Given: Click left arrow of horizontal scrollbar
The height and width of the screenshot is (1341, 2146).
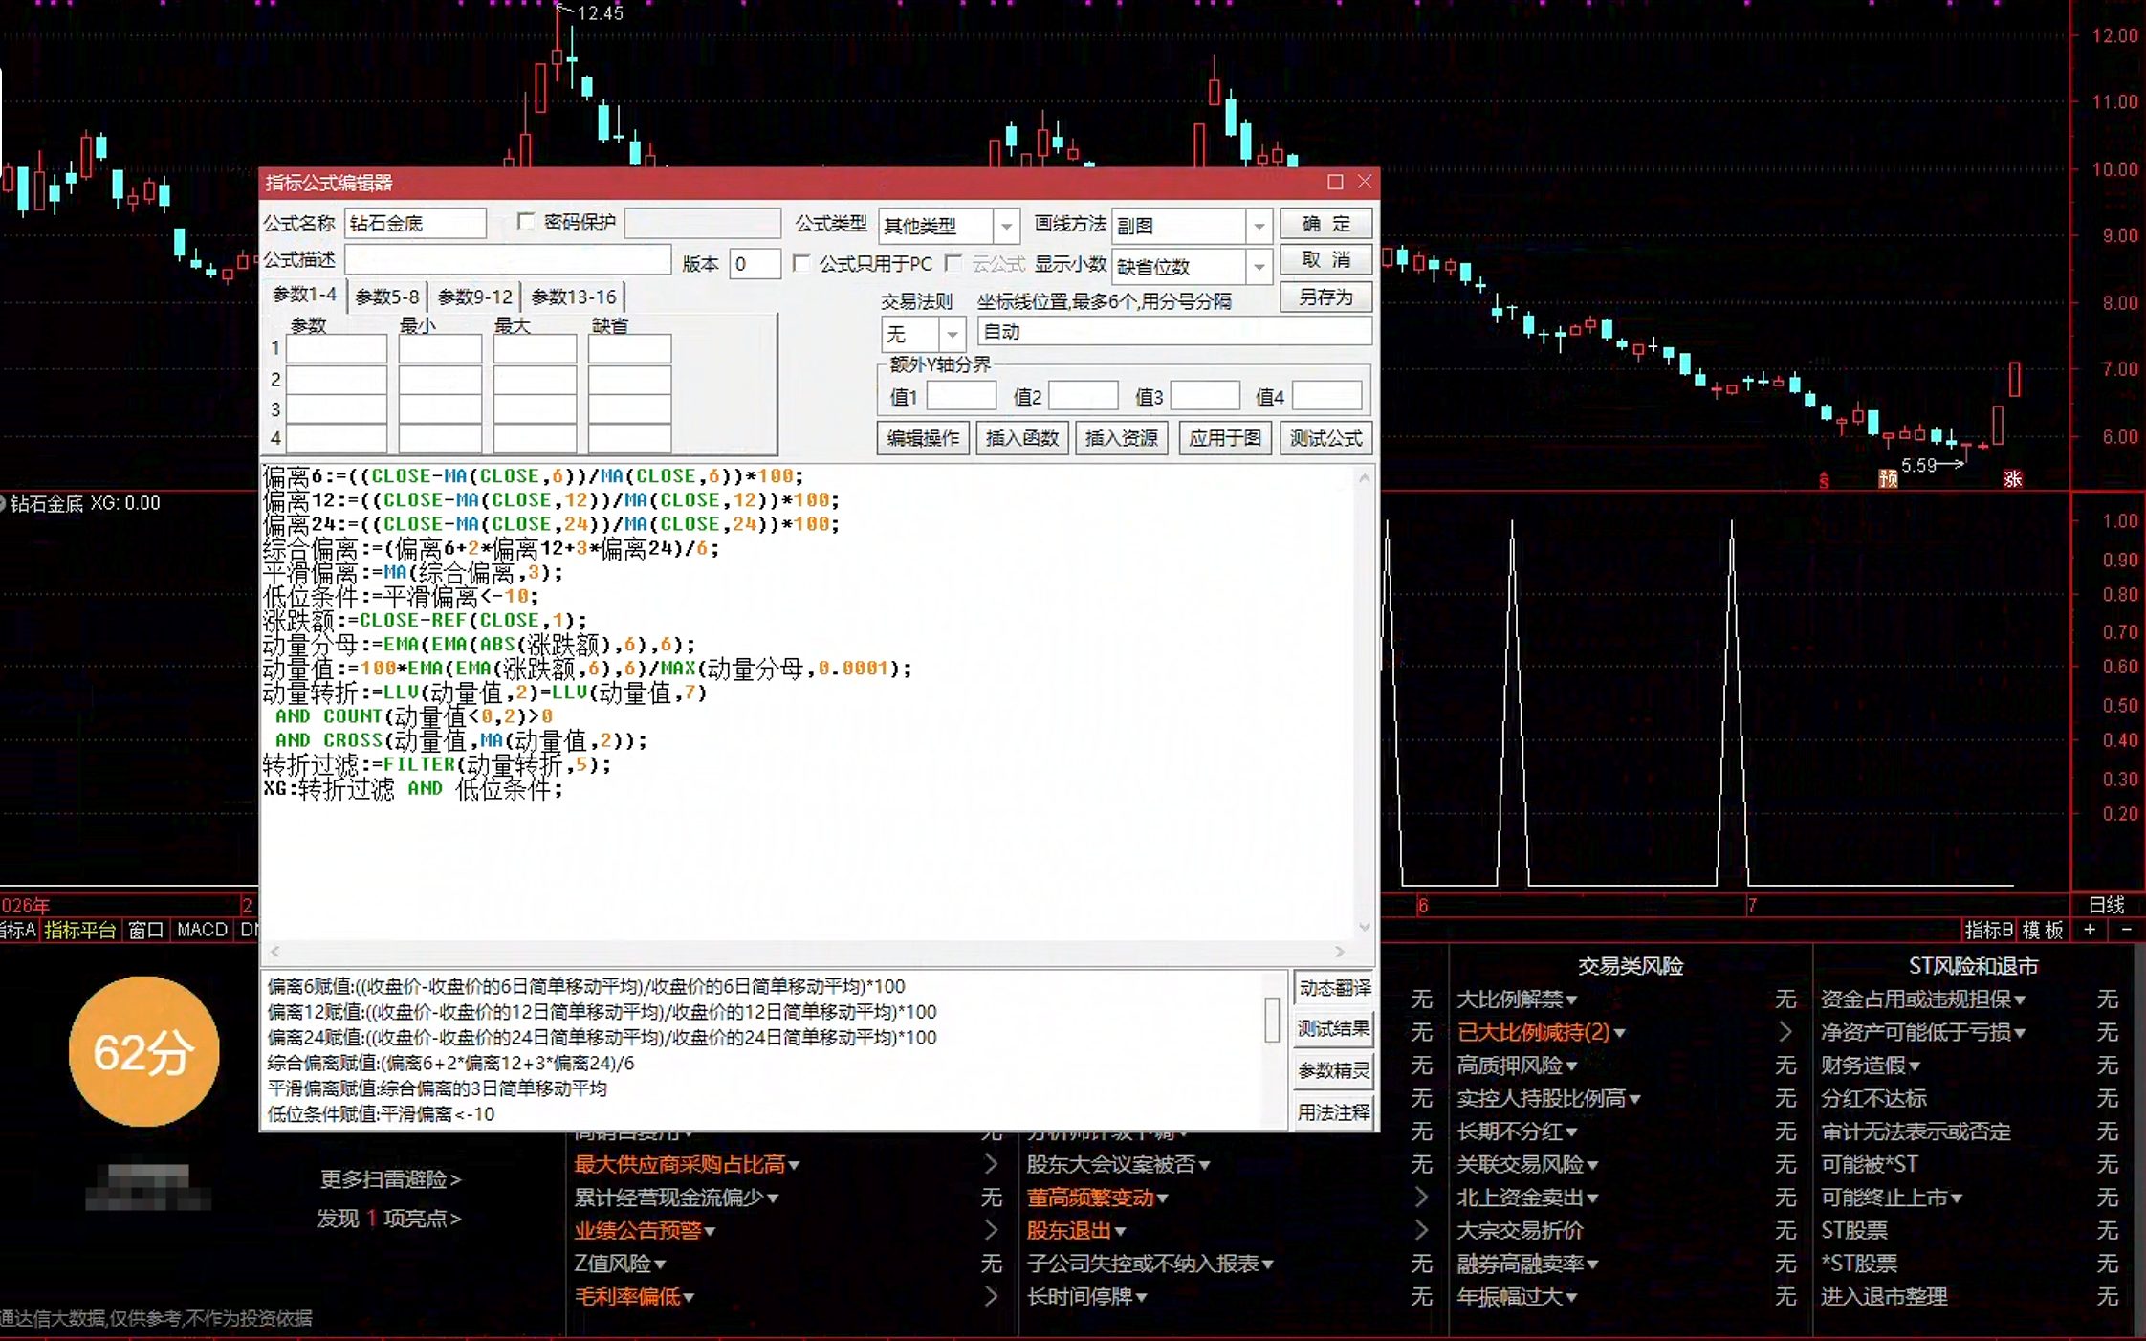Looking at the screenshot, I should (275, 952).
